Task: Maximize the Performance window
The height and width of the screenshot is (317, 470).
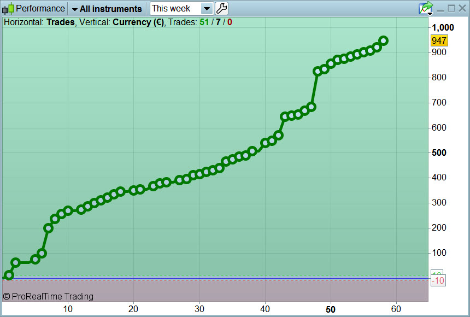Action: [451, 8]
